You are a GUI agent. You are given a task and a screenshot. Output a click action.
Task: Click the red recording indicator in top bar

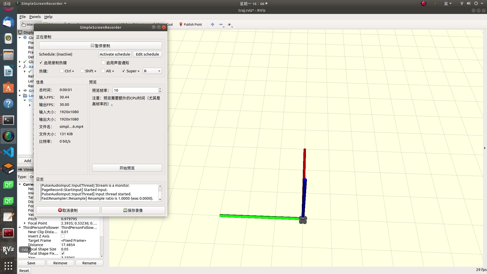pyautogui.click(x=424, y=4)
